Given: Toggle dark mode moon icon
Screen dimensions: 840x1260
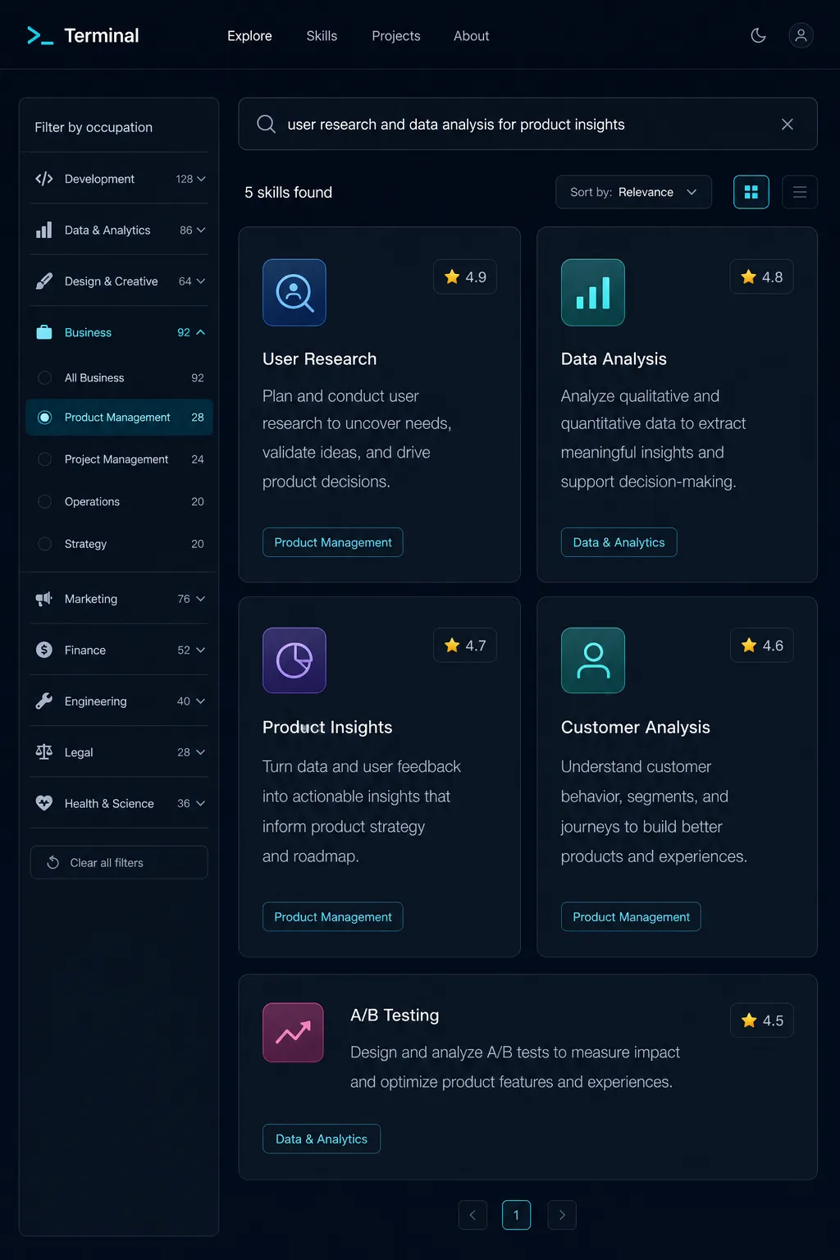Looking at the screenshot, I should [x=758, y=35].
